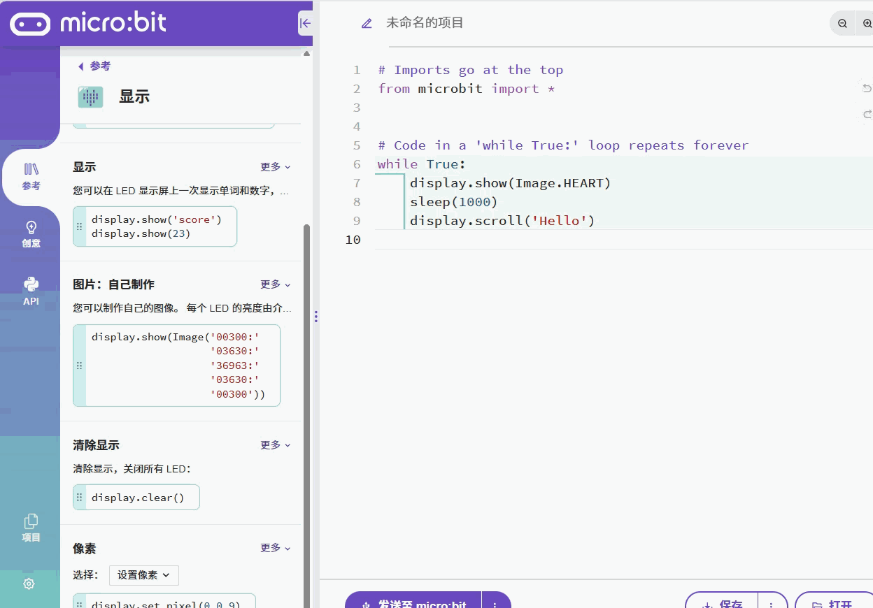Click the 未命名的项目 project title
Viewport: 873px width, 608px height.
(x=425, y=23)
